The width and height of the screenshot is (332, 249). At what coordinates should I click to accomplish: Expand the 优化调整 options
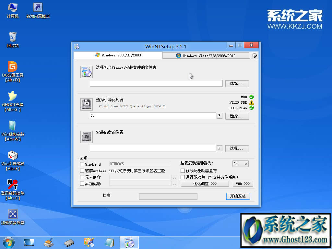[205, 184]
